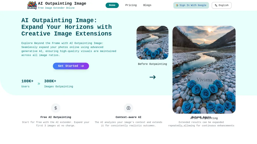Click the AI Outpainting Image site title
The image size is (257, 144).
coord(62,3)
